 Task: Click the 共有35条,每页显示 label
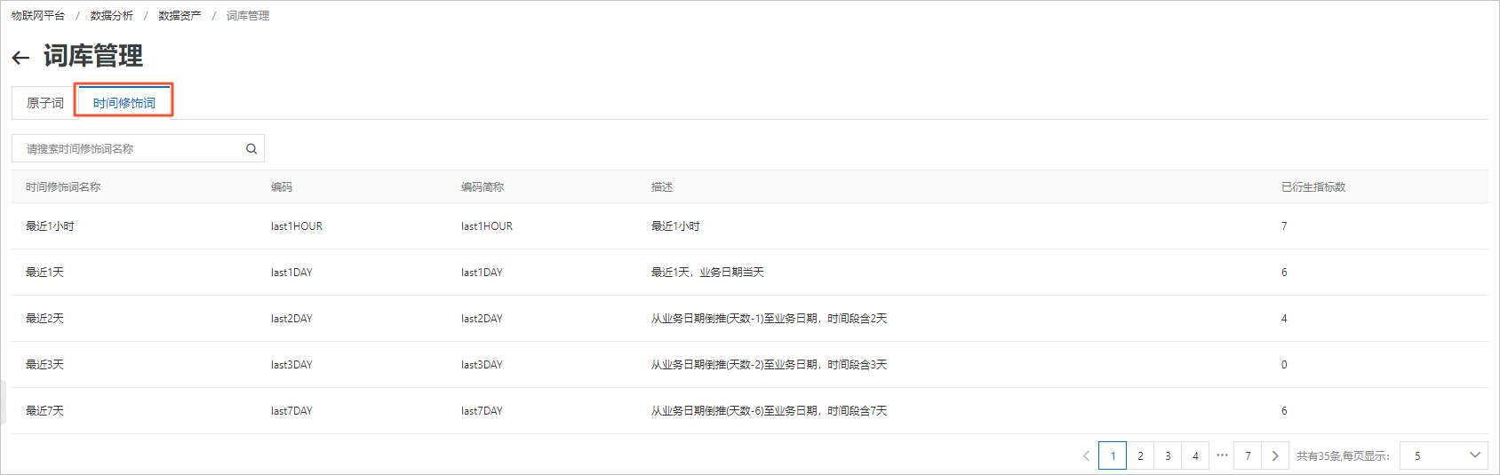coord(1343,456)
